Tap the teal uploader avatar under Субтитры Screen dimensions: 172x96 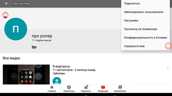click(57, 81)
